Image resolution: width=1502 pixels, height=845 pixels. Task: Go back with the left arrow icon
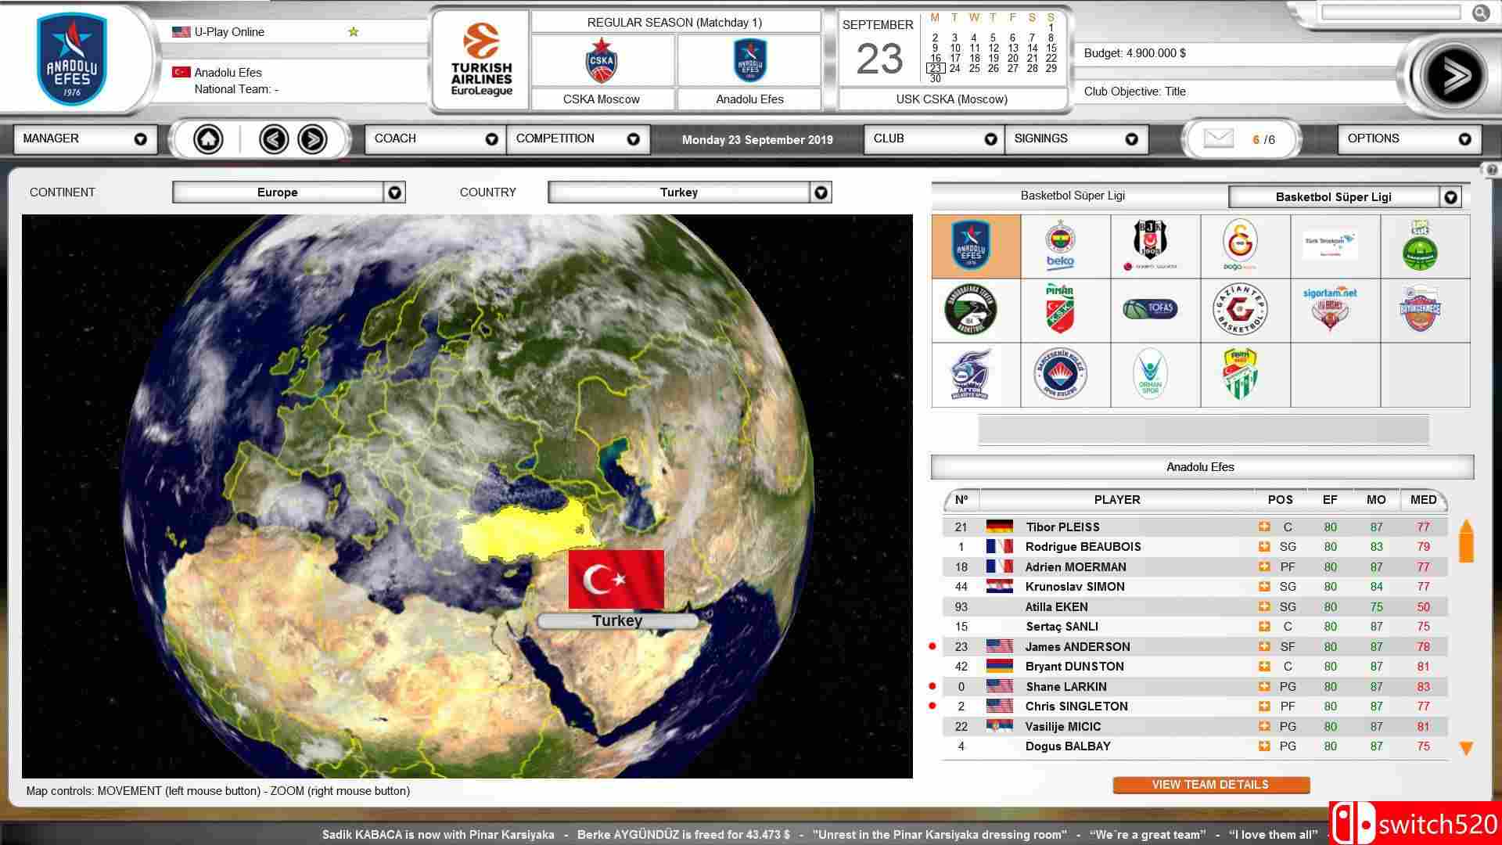274,139
